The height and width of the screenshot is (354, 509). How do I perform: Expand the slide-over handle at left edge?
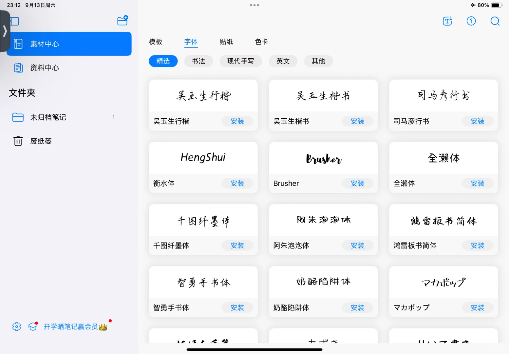pos(5,31)
